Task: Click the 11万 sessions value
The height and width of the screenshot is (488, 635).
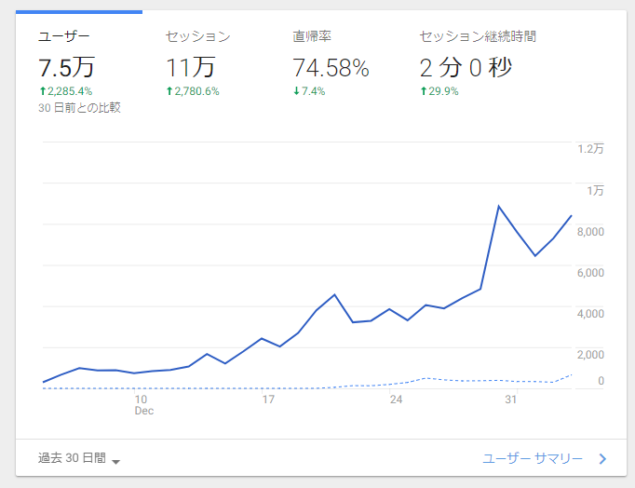Action: pyautogui.click(x=190, y=67)
